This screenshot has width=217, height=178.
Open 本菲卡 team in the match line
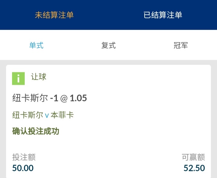coord(62,115)
